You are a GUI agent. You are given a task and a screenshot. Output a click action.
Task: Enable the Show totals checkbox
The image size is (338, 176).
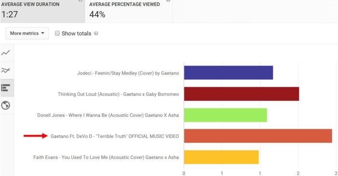click(57, 33)
